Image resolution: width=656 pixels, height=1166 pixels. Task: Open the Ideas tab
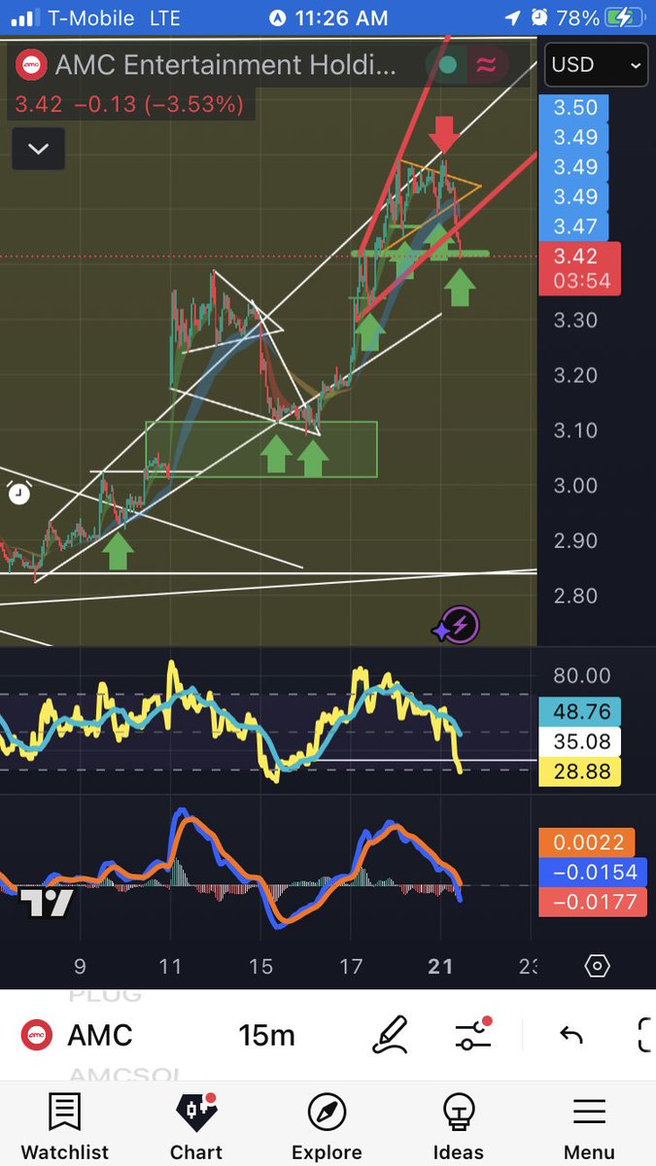tap(458, 1127)
